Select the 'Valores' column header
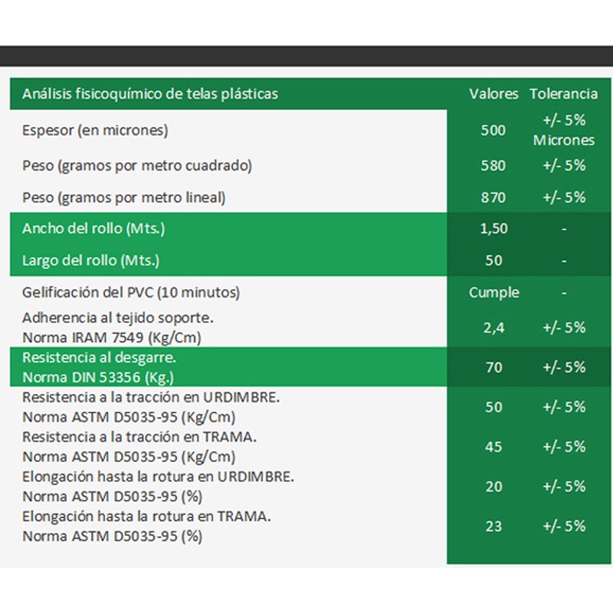 493,93
